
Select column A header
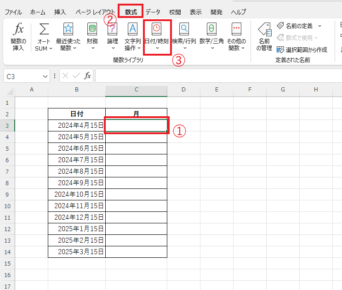coord(32,90)
